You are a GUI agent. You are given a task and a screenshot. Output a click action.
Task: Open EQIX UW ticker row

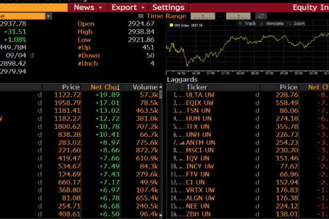click(x=200, y=103)
